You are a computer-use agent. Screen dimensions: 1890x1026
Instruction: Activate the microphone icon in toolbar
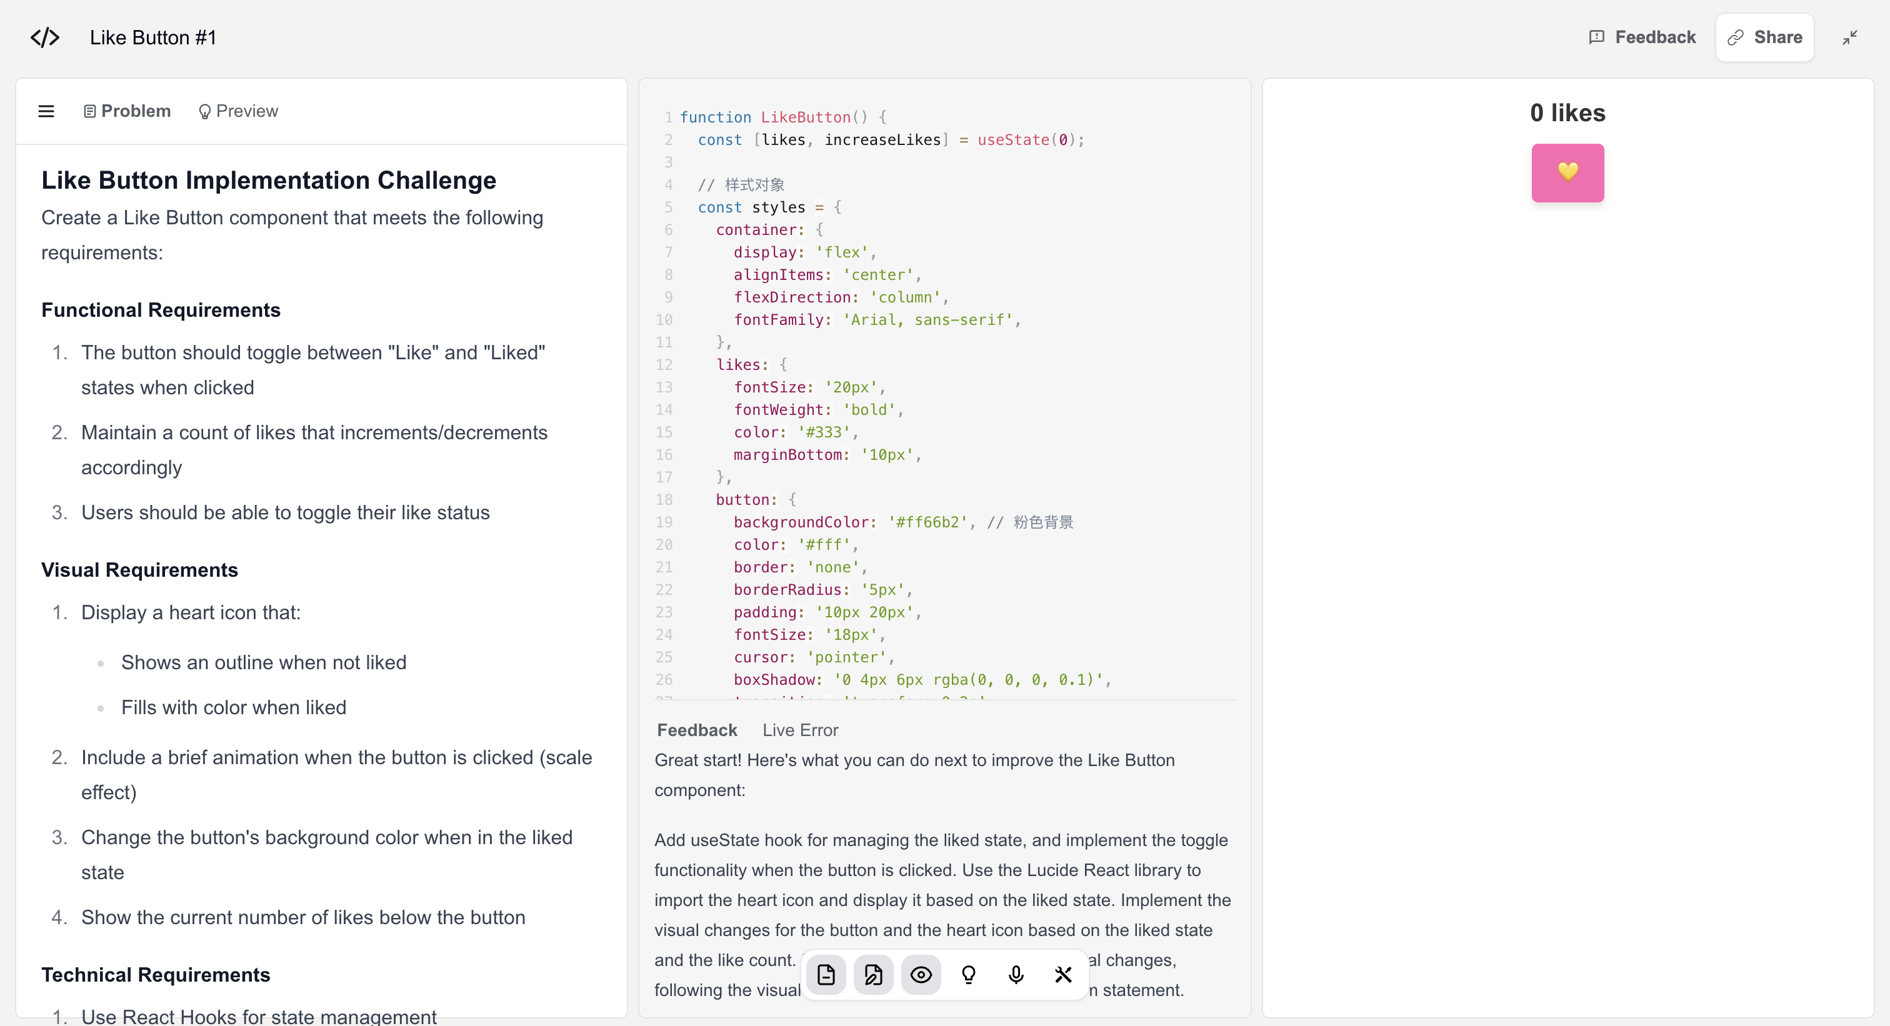(x=1016, y=975)
